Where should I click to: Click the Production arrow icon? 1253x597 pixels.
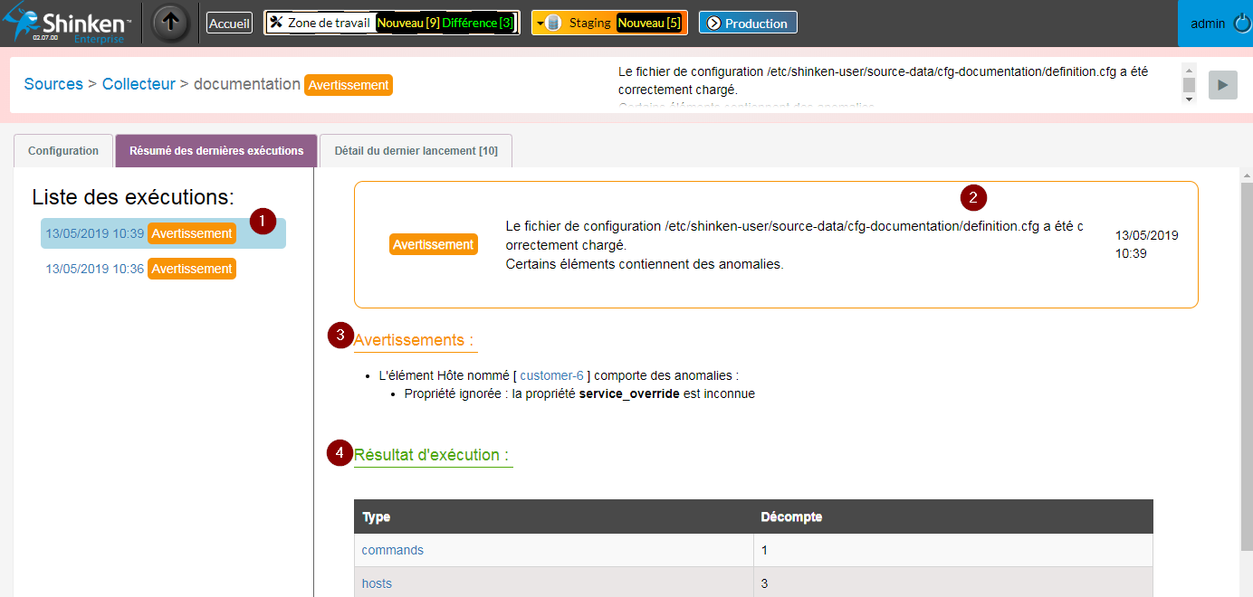coord(713,24)
